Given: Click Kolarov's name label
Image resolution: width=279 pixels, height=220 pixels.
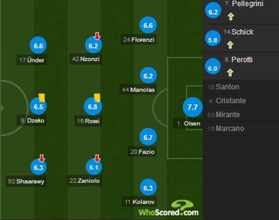Looking at the screenshot, I should pos(140,202).
